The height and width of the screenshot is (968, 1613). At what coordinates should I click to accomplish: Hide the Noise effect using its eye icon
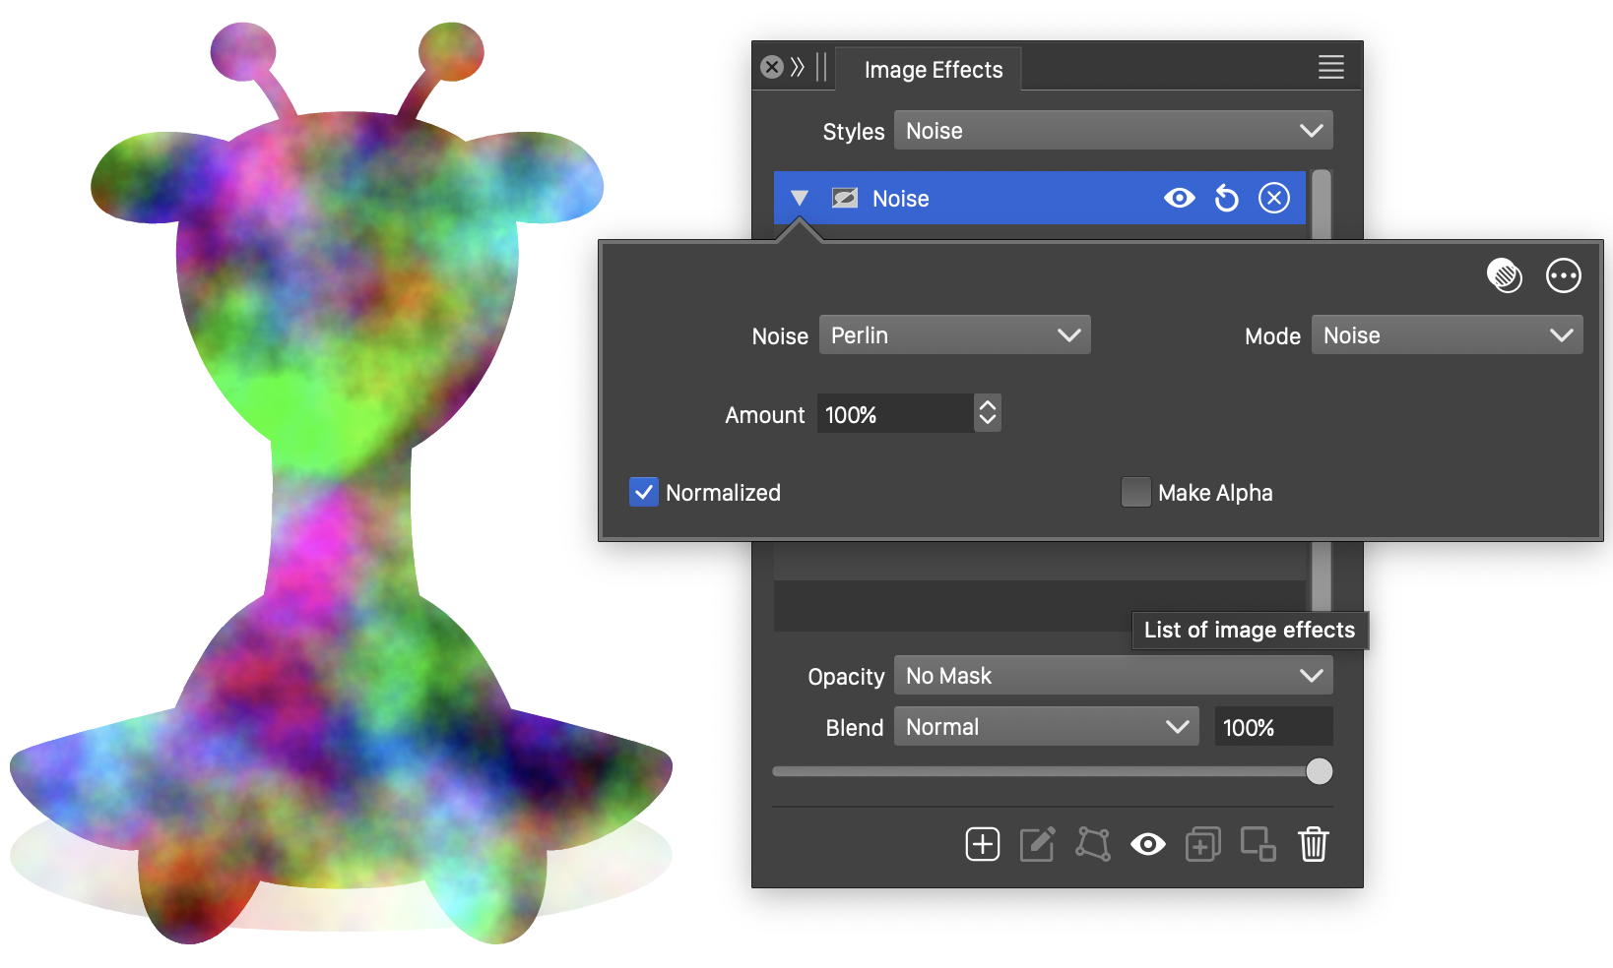[1179, 199]
